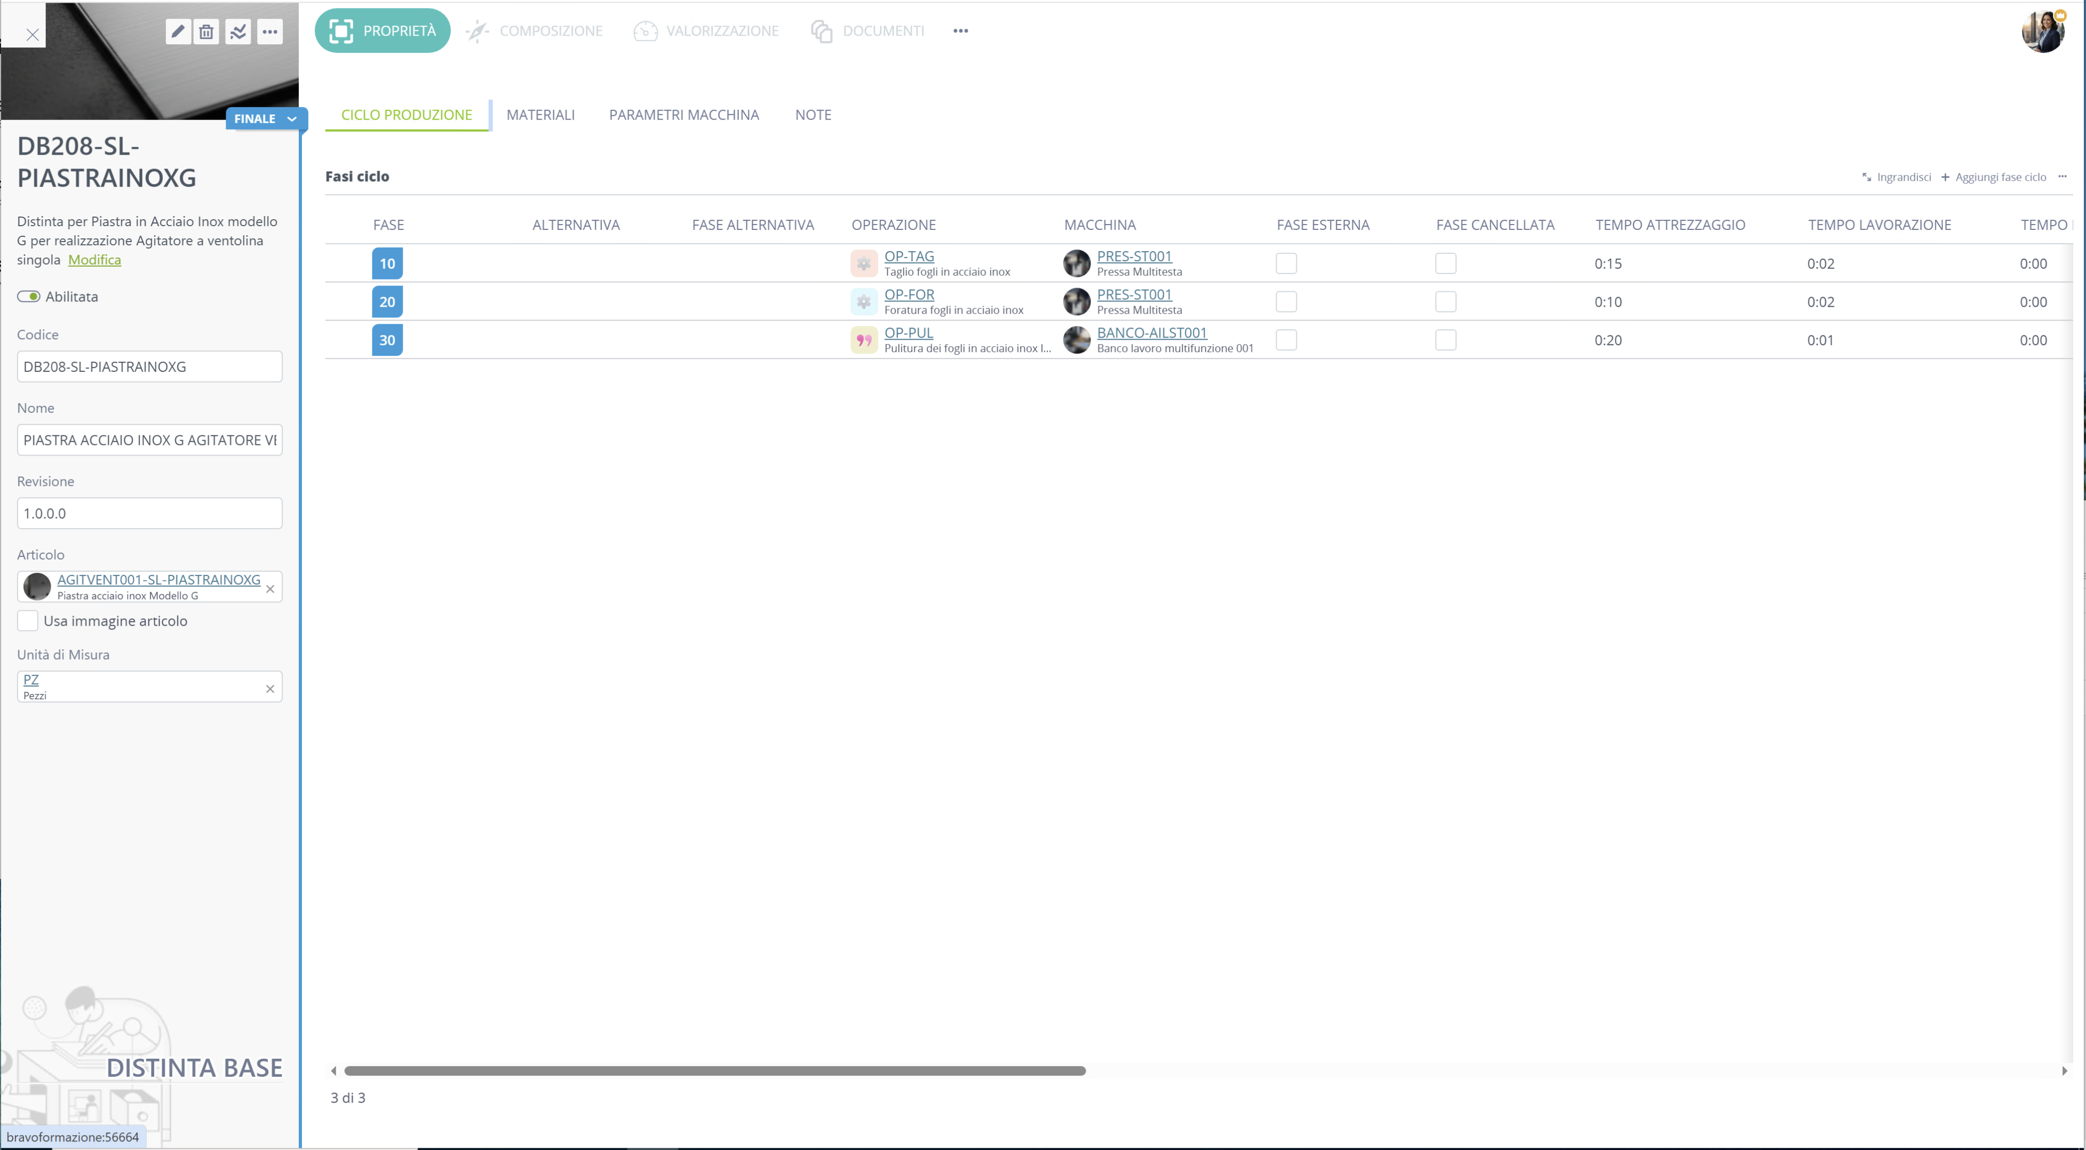
Task: Click the pencil edit icon
Action: click(x=178, y=31)
